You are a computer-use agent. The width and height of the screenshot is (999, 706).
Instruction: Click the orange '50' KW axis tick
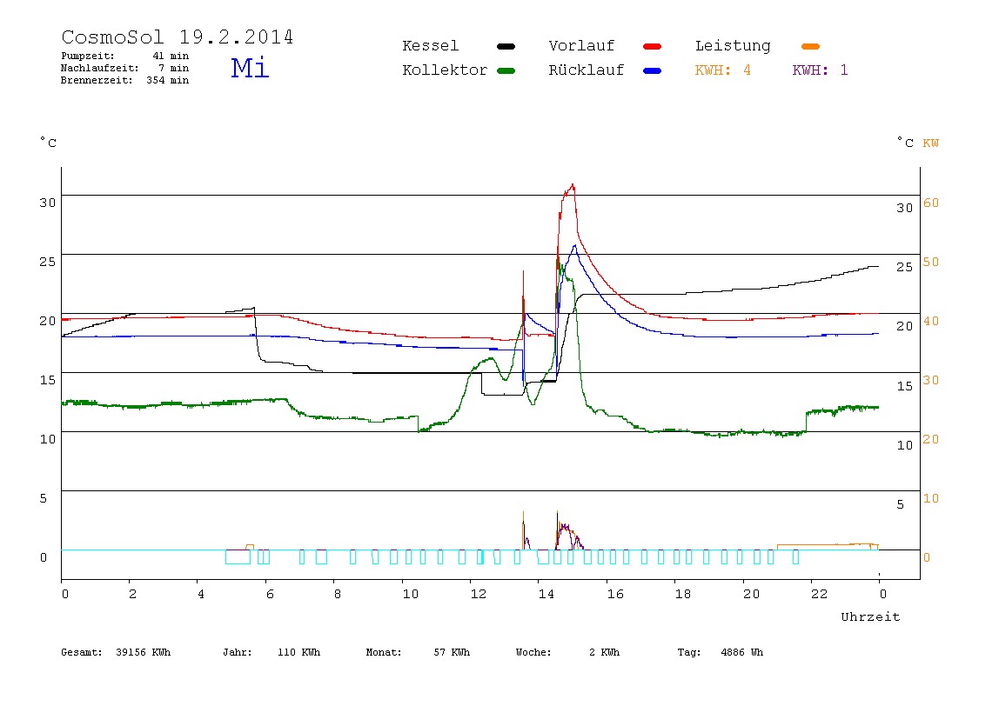(x=931, y=262)
